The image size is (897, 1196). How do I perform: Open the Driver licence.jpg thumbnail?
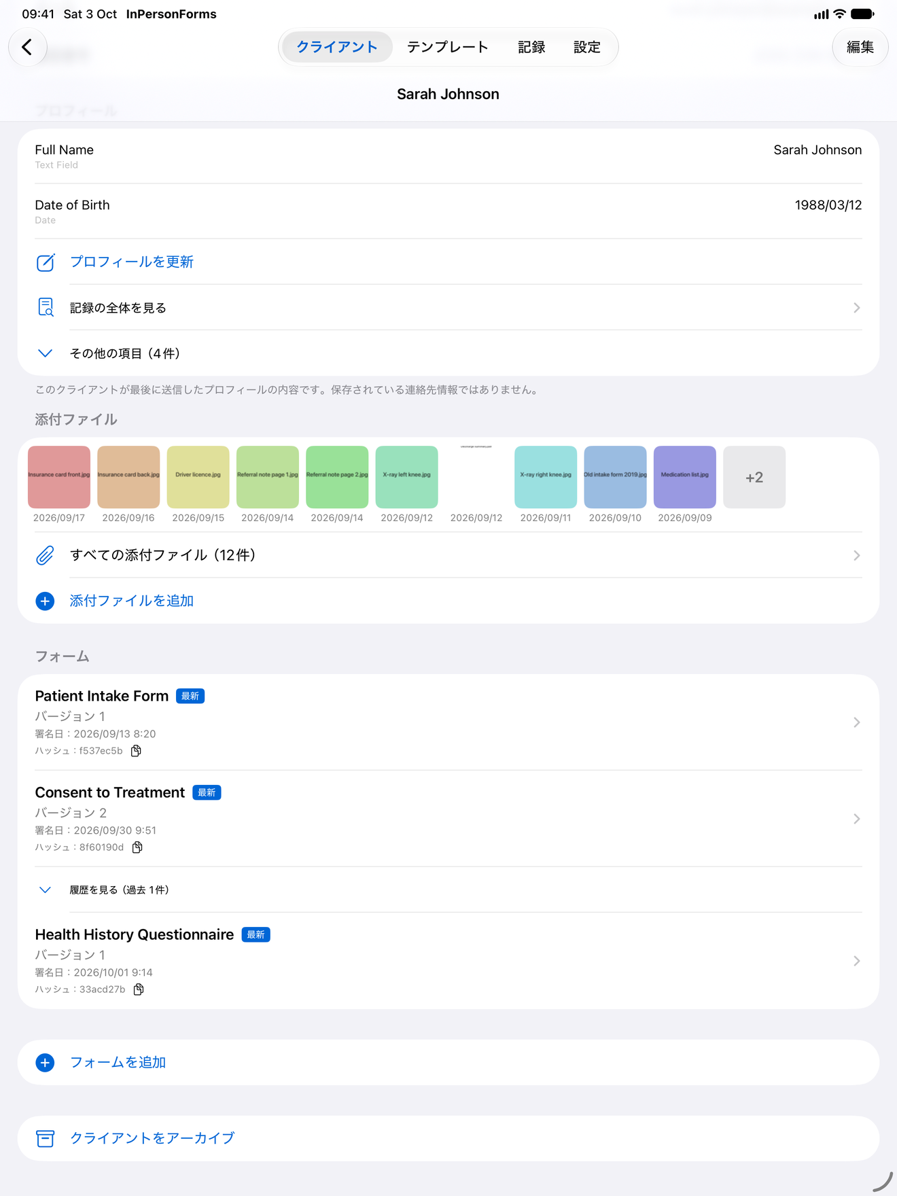(x=198, y=477)
